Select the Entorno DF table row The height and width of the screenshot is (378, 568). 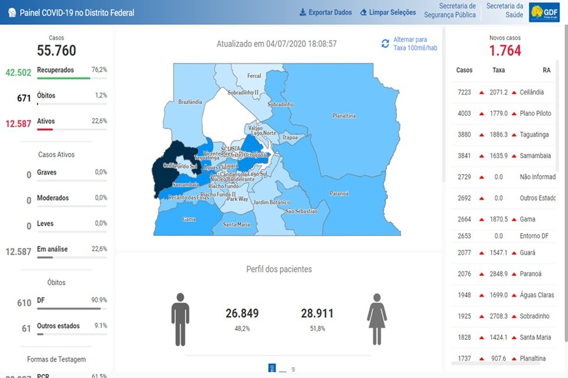(x=503, y=236)
